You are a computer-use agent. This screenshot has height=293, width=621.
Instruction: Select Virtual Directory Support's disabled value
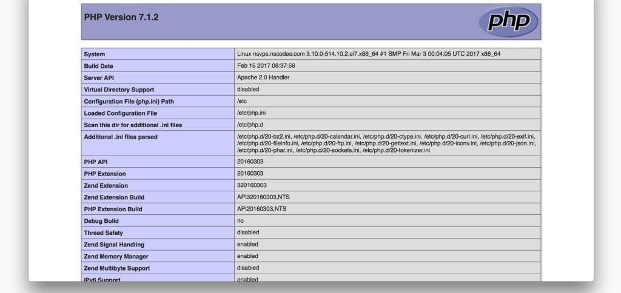click(x=248, y=90)
